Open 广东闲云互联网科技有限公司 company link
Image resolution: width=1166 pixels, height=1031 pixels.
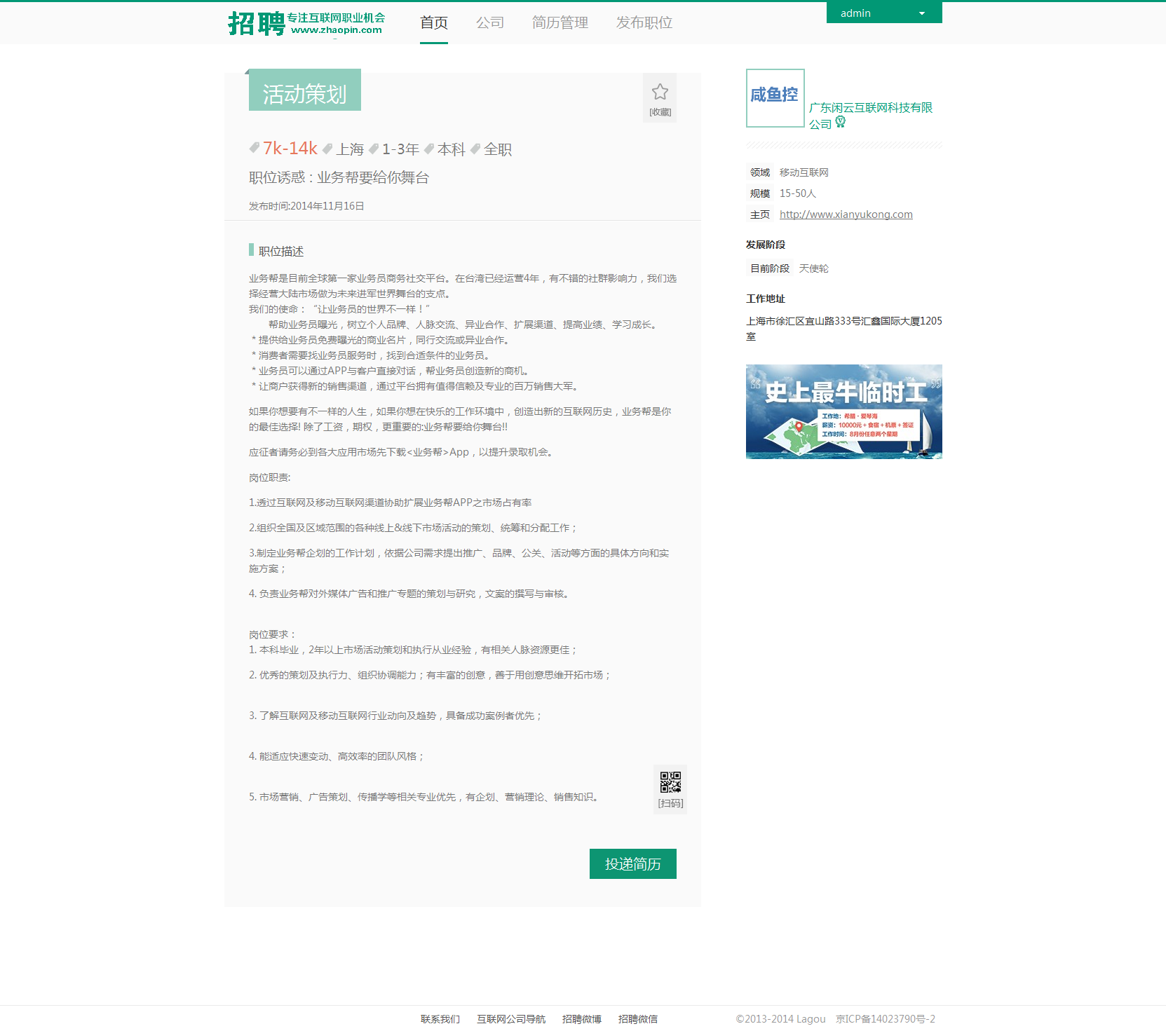(870, 108)
